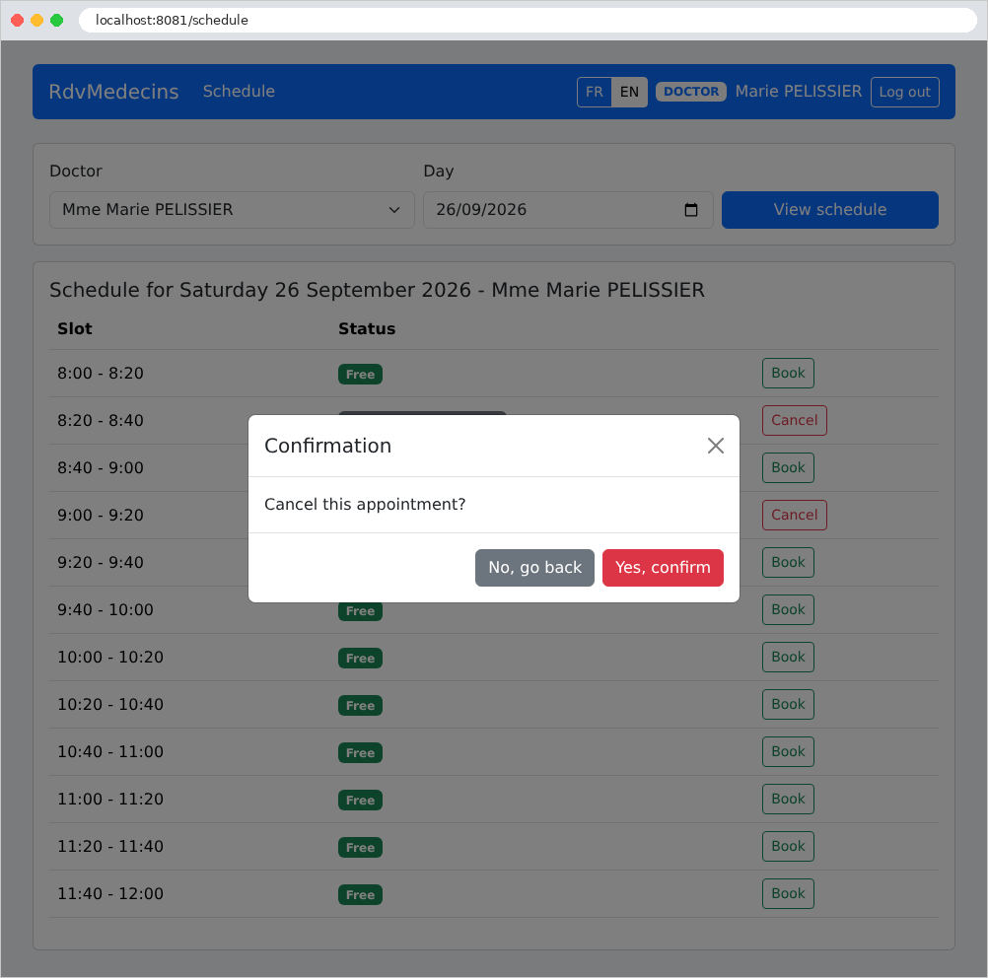Expand the Doctor dropdown chevron
The image size is (988, 978).
coord(394,210)
